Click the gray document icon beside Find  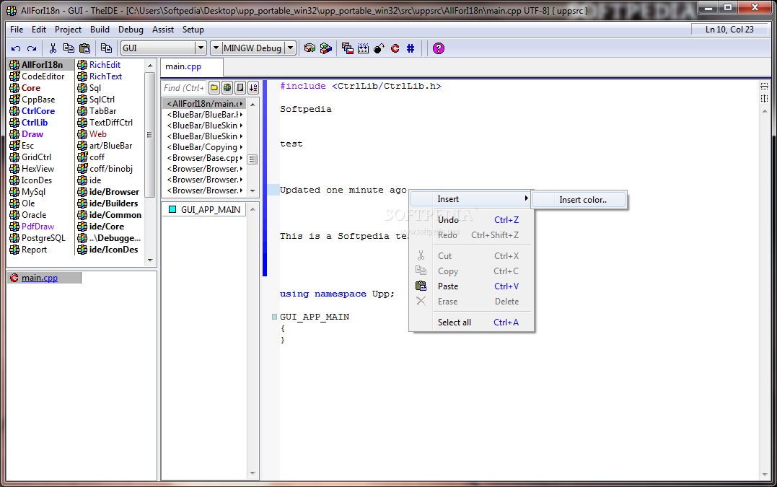[x=240, y=88]
